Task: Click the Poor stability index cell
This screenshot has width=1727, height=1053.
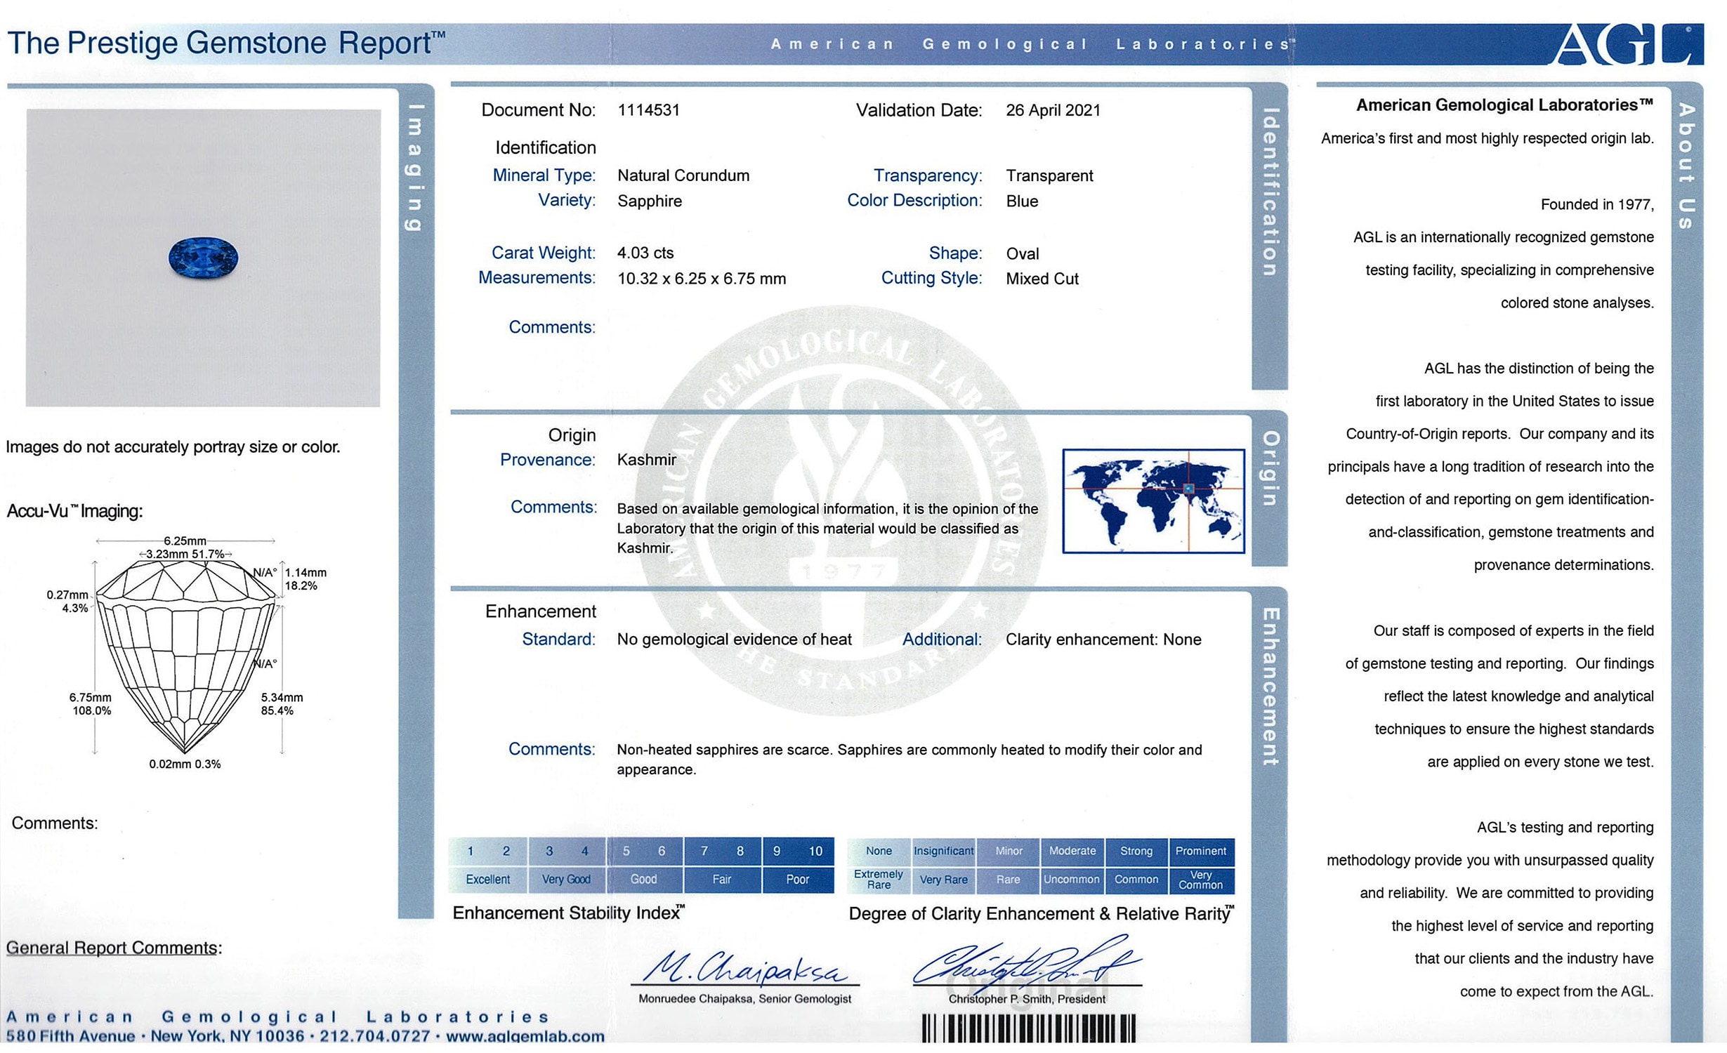Action: point(797,880)
